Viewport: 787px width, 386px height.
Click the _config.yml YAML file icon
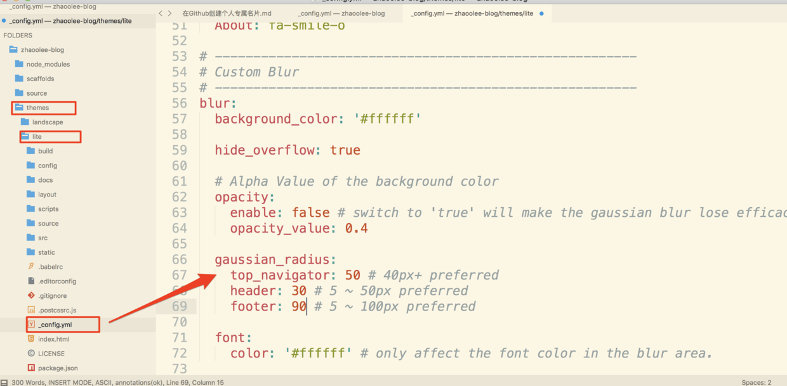click(31, 325)
